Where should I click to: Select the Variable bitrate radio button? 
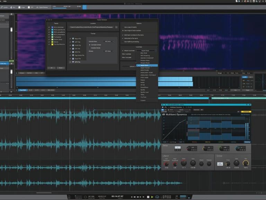(x=90, y=48)
